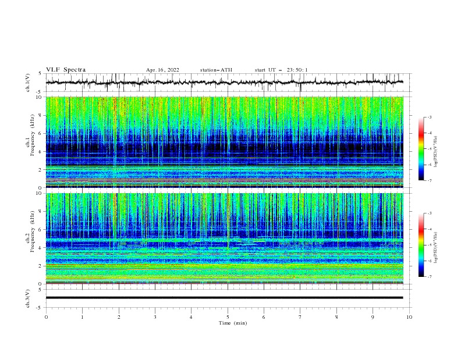Screen dimensions: 461x356
Task: Click inside the ch.1 spectrogram panel
Action: coord(225,142)
